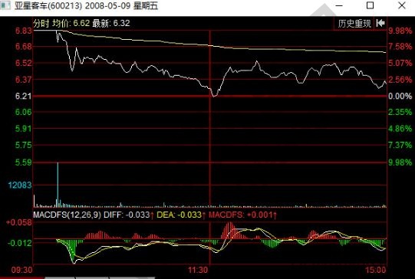Click the 15:00 closing time marker
Screen dimensions: 415x279
376,270
